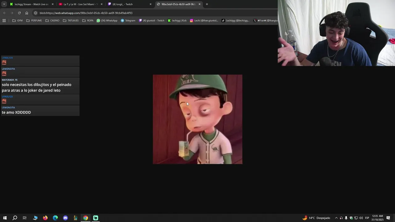This screenshot has height=222, width=395.
Task: Switch to the longii_ Twitch tab
Action: (129, 4)
